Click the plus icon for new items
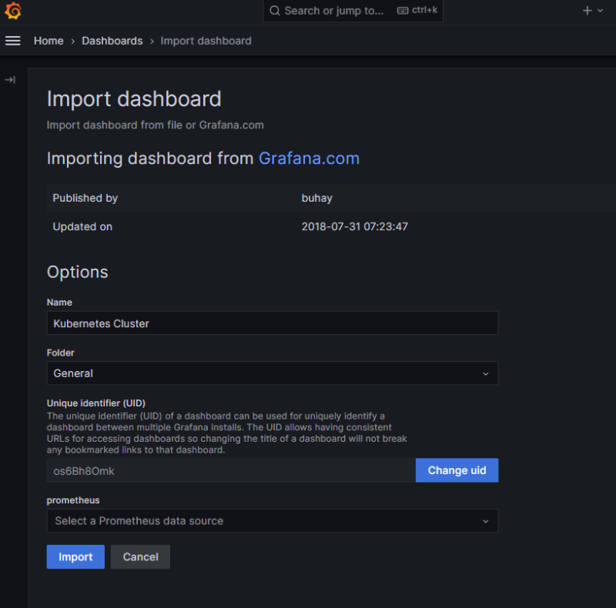The height and width of the screenshot is (608, 616). 587,11
